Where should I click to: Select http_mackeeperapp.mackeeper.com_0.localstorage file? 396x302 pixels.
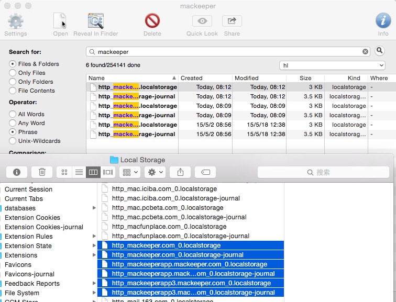coord(191,264)
